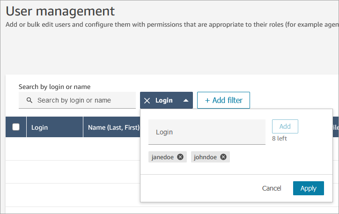339x214 pixels.
Task: Remove the Login filter using its X icon
Action: (147, 100)
